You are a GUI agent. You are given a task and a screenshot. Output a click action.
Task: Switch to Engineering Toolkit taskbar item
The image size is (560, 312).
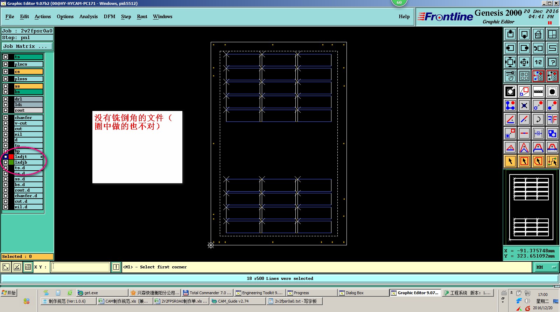(x=259, y=293)
